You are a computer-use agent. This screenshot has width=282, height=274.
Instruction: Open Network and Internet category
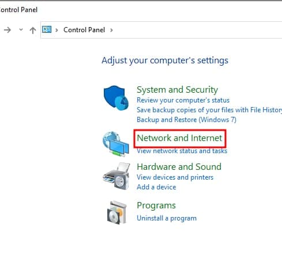pos(179,138)
